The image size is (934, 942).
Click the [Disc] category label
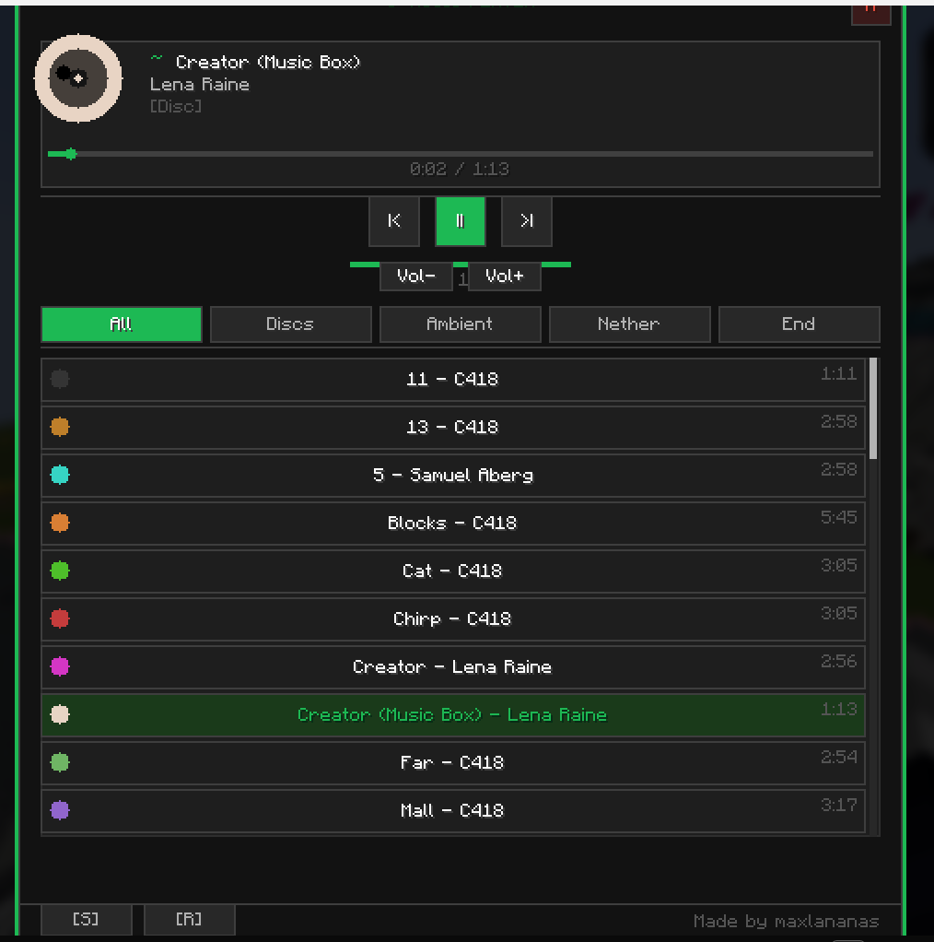tap(176, 107)
